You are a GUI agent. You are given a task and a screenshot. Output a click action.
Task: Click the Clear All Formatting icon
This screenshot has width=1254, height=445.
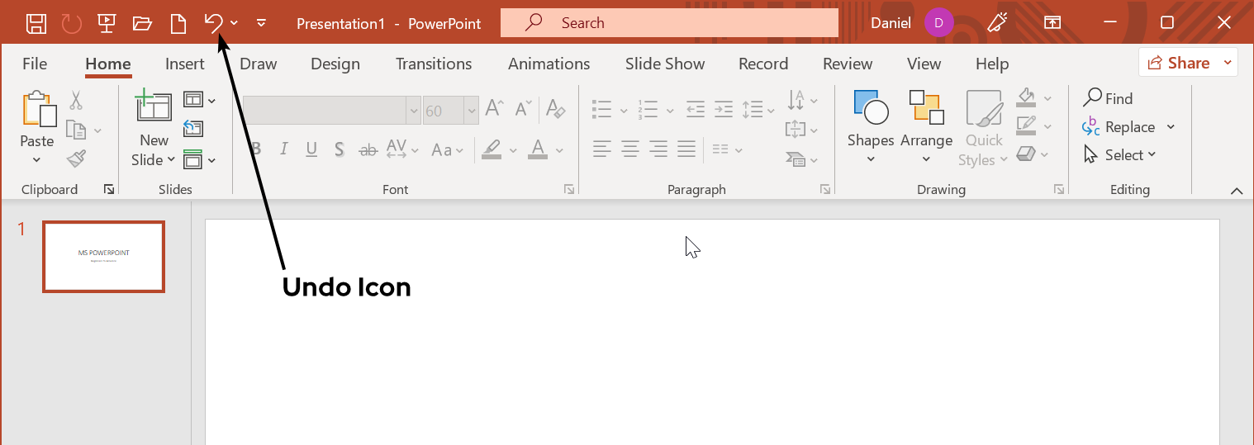(x=556, y=109)
